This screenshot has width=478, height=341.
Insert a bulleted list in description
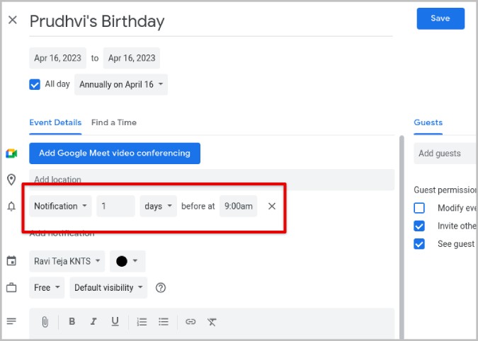164,322
